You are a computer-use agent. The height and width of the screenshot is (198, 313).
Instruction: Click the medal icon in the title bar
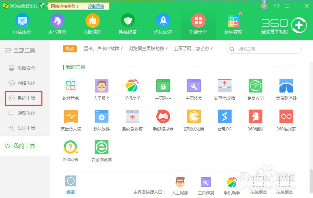click(264, 5)
